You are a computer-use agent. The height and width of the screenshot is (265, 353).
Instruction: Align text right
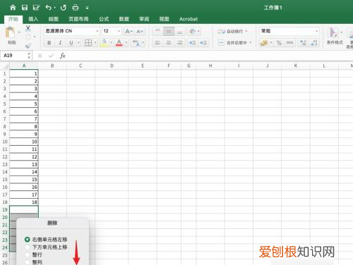(179, 43)
